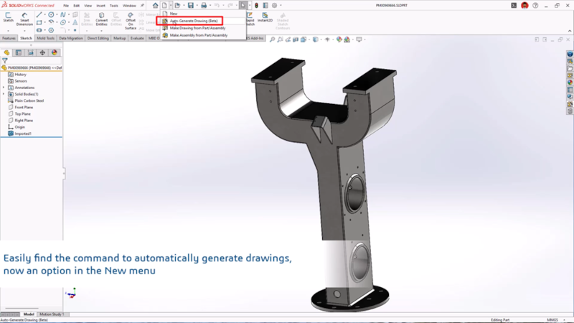Select Make Drawing from Part/Assembly
Viewport: 574px width, 323px height.
[197, 28]
